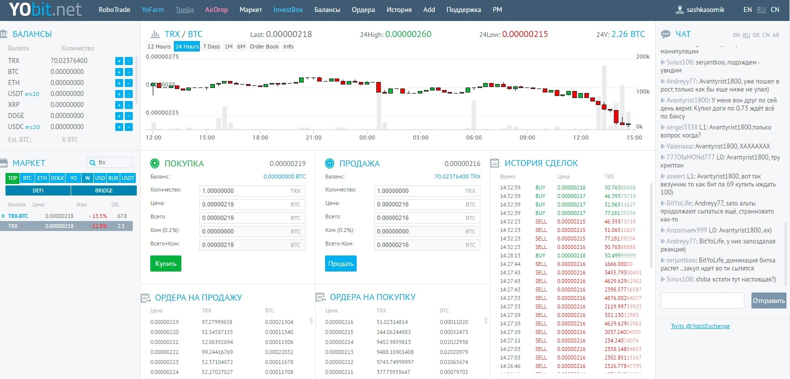
Task: Switch chat language to EN
Action: (x=736, y=35)
